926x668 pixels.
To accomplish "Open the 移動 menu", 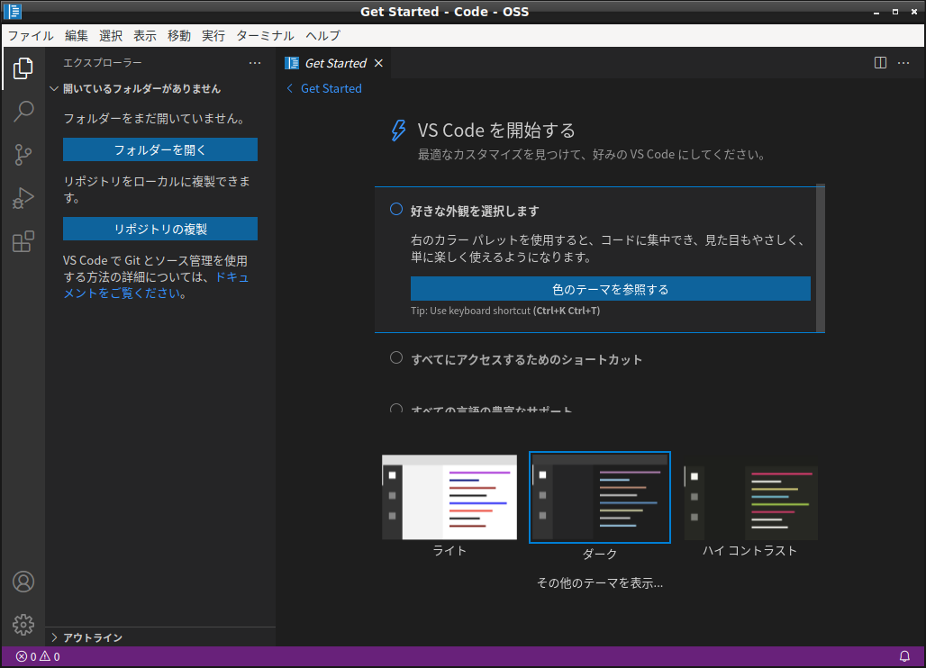I will click(x=179, y=35).
